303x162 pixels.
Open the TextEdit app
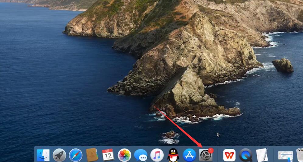[262, 155]
